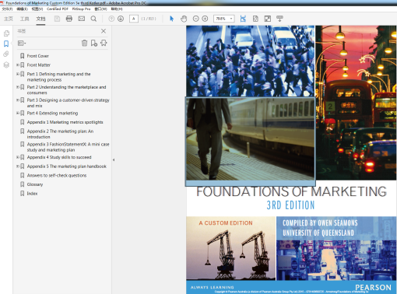This screenshot has width=397, height=294.
Task: Delete bookmark with trash icon
Action: tap(84, 43)
